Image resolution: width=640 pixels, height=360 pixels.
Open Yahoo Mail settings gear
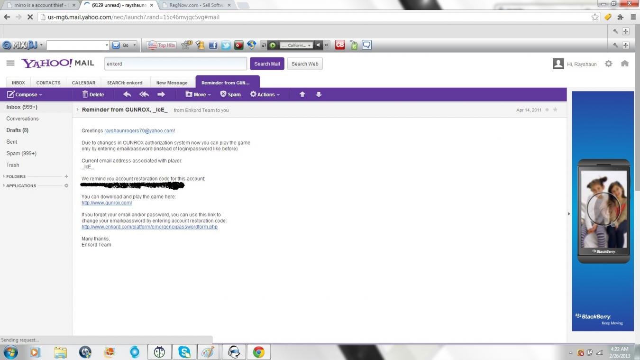[608, 64]
